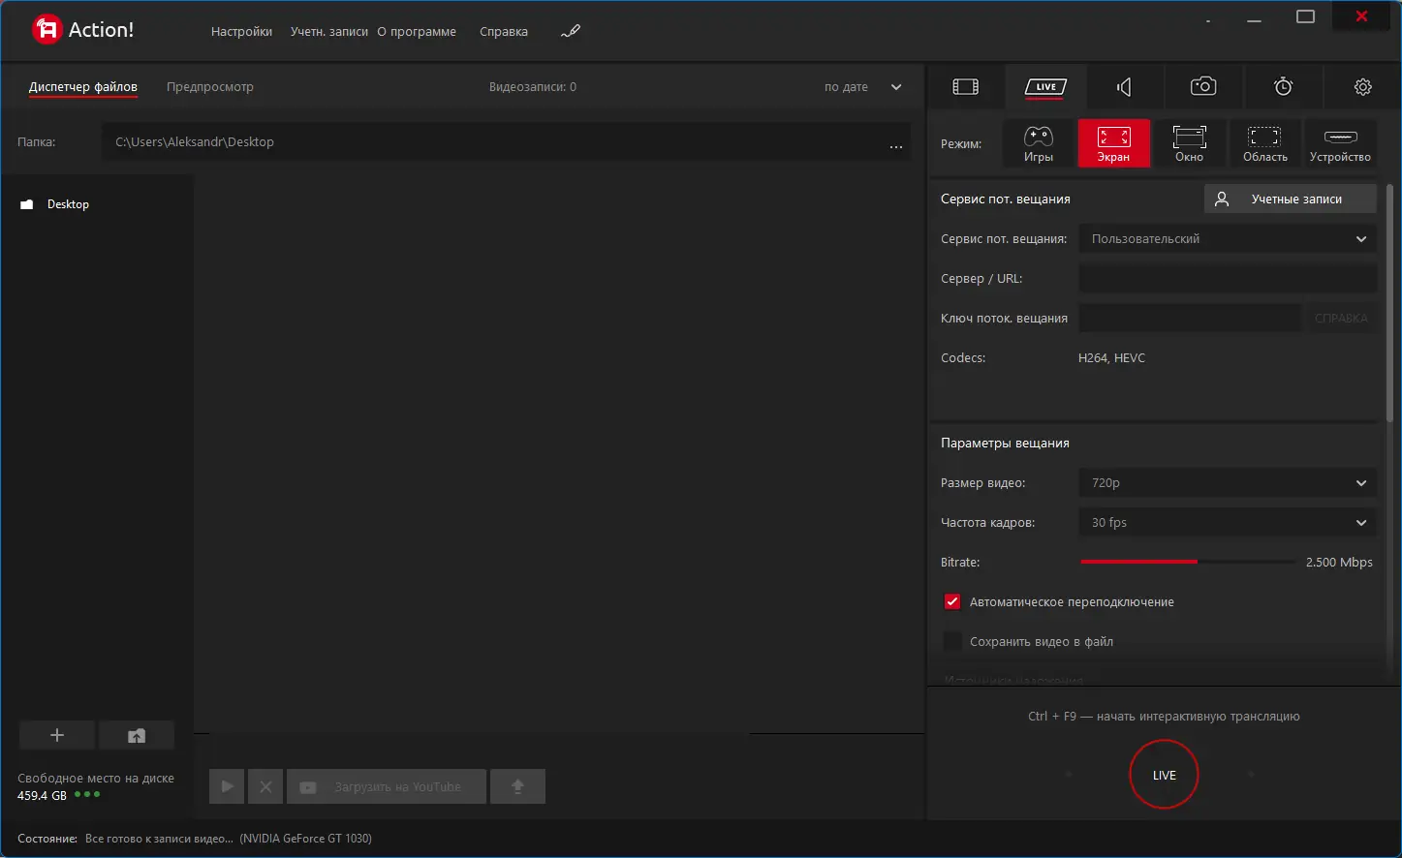Click the upload arrow button beside YouTube
The width and height of the screenshot is (1402, 858).
[517, 786]
